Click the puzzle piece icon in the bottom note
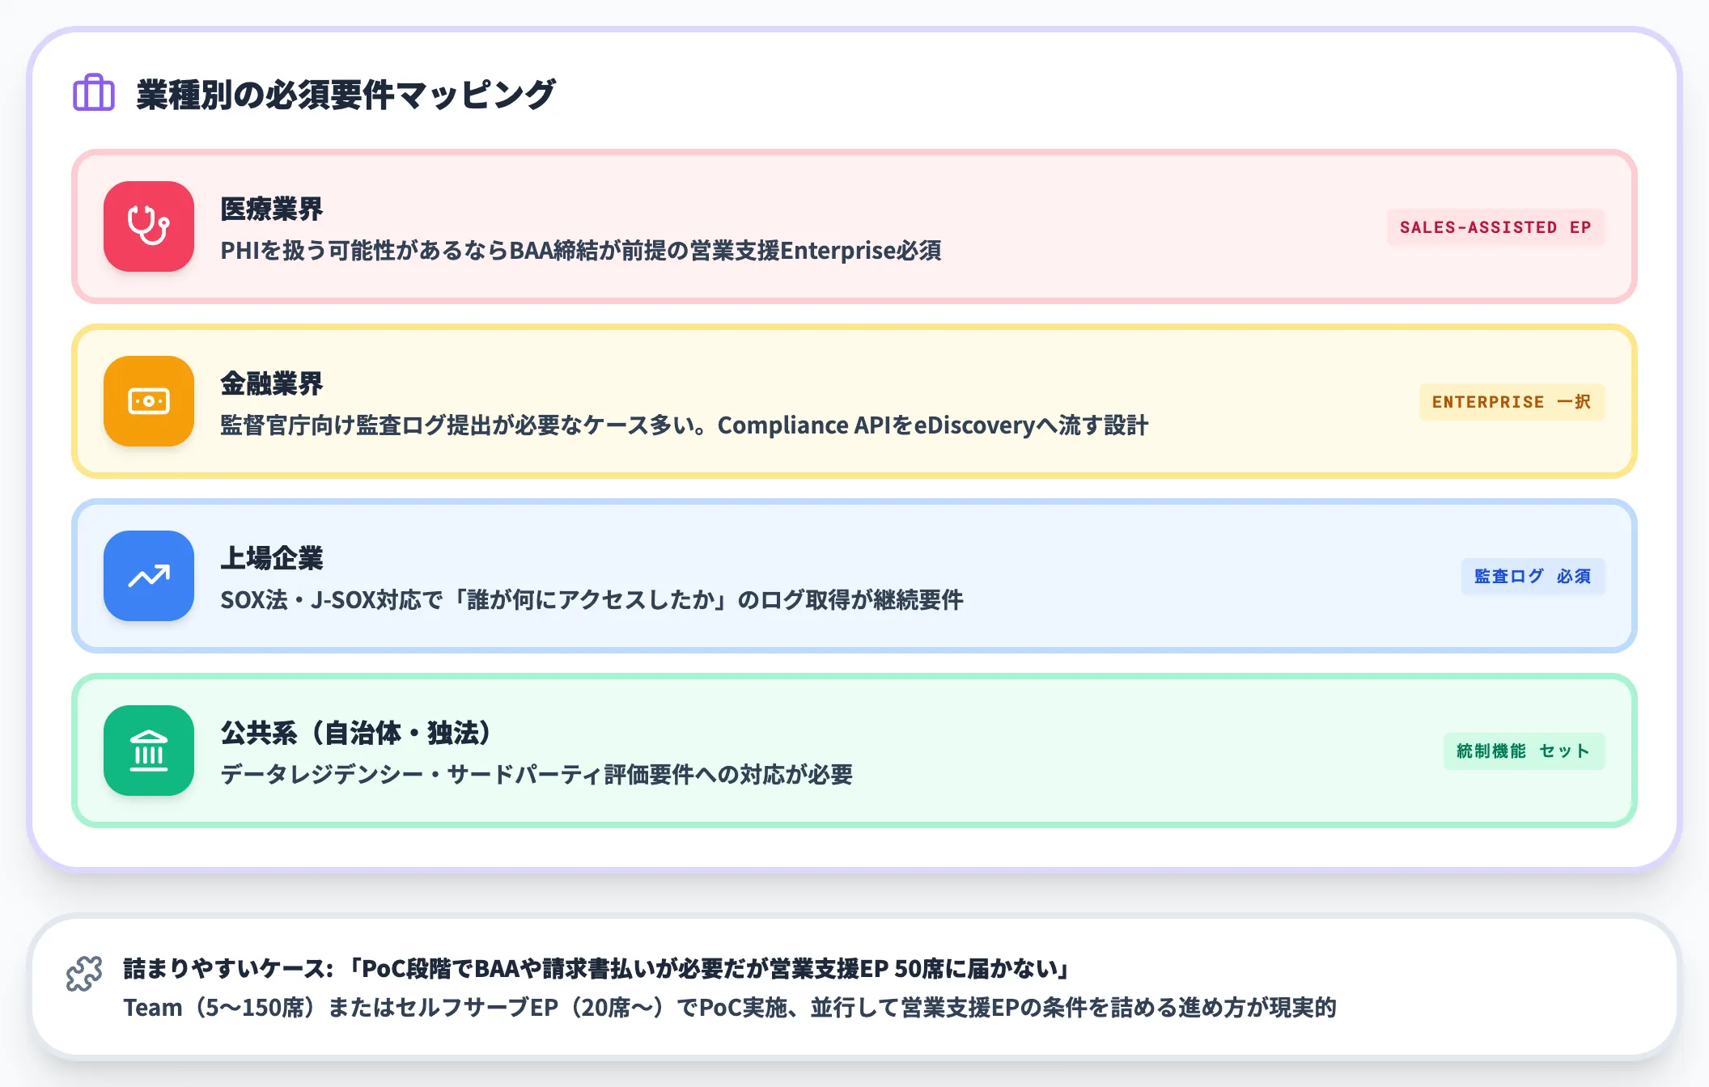Screen dimensions: 1709x1087 84,974
